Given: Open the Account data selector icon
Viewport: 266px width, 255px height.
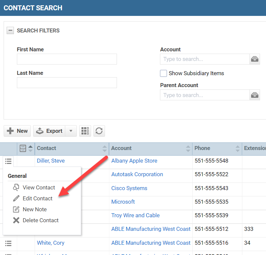Looking at the screenshot, I should pyautogui.click(x=255, y=59).
